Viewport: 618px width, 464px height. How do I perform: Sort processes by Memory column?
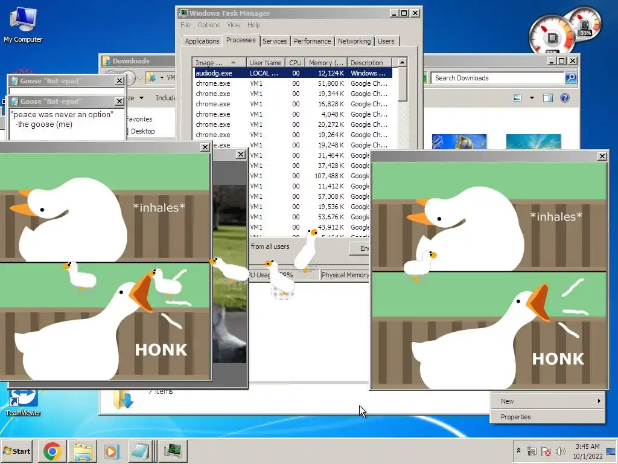(x=326, y=63)
